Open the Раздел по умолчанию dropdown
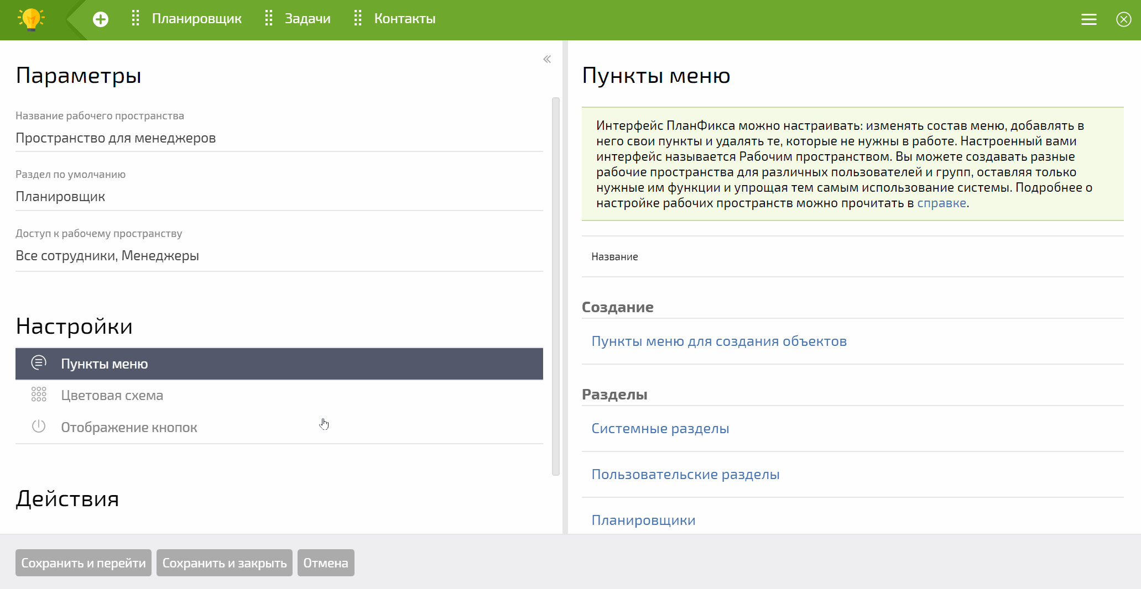Image resolution: width=1141 pixels, height=589 pixels. pyautogui.click(x=279, y=197)
